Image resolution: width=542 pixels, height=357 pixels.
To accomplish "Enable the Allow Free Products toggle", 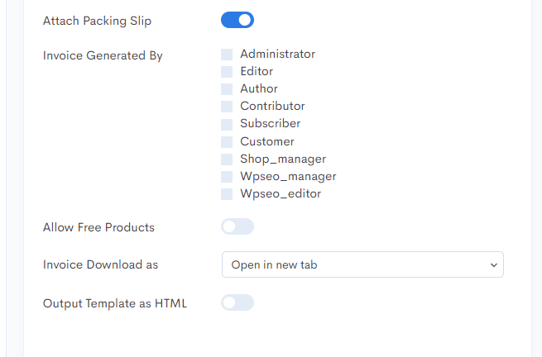I will pos(237,226).
